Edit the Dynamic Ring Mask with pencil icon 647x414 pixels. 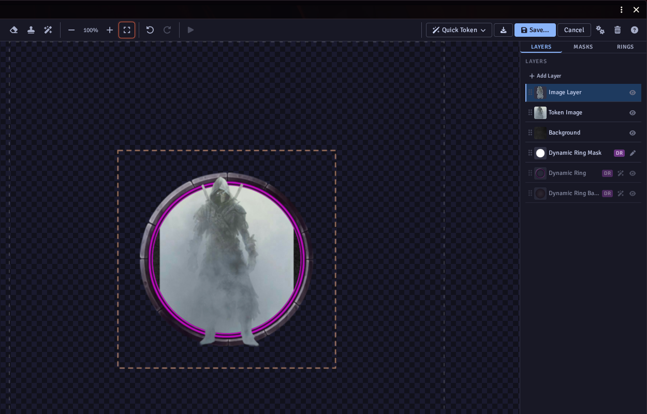[633, 153]
